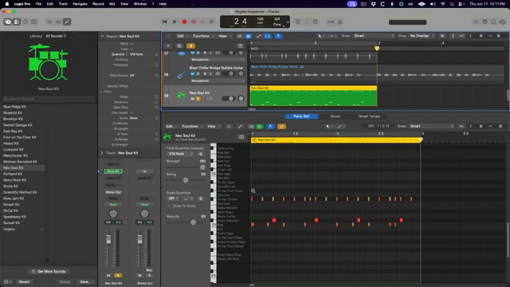510x287 pixels.
Task: Toggle the piano roll link button (orange)
Action: click(281, 126)
